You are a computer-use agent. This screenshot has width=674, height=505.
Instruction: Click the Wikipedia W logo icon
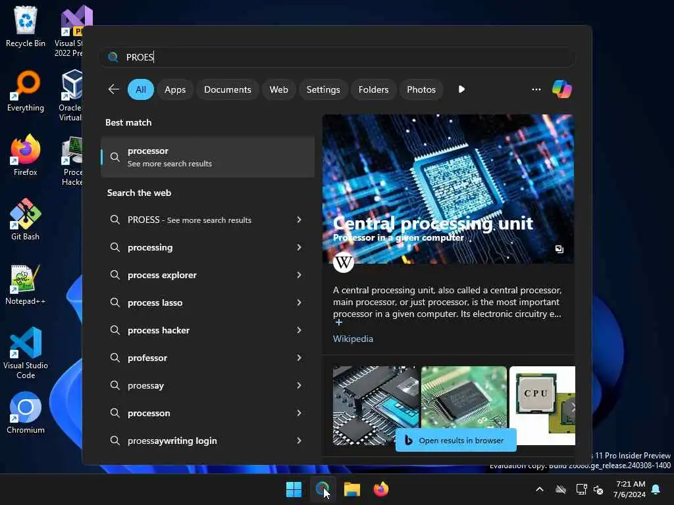343,262
